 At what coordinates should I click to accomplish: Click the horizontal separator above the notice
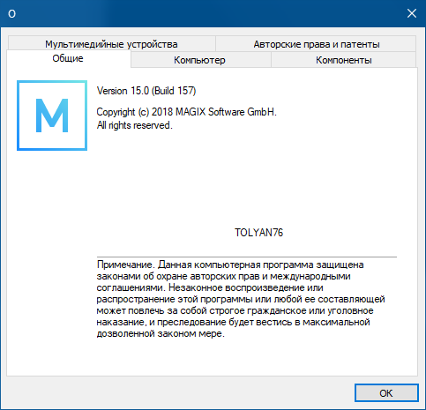[247, 257]
